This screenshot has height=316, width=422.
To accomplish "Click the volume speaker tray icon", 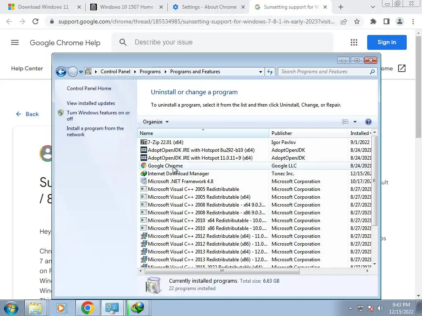I will [380, 308].
